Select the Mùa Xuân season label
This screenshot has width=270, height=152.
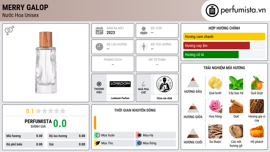pyautogui.click(x=108, y=135)
